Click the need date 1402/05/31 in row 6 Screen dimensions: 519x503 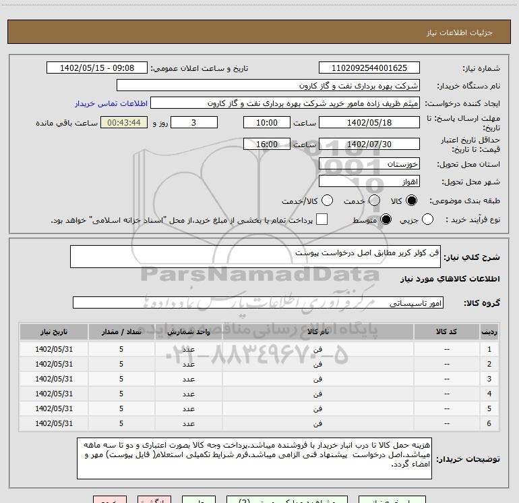pos(54,423)
